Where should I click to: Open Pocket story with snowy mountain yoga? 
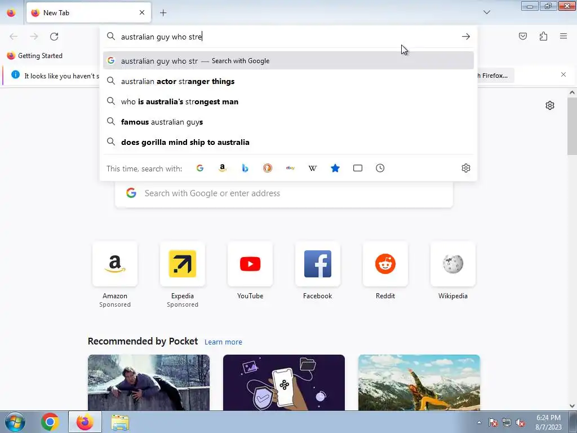419,382
